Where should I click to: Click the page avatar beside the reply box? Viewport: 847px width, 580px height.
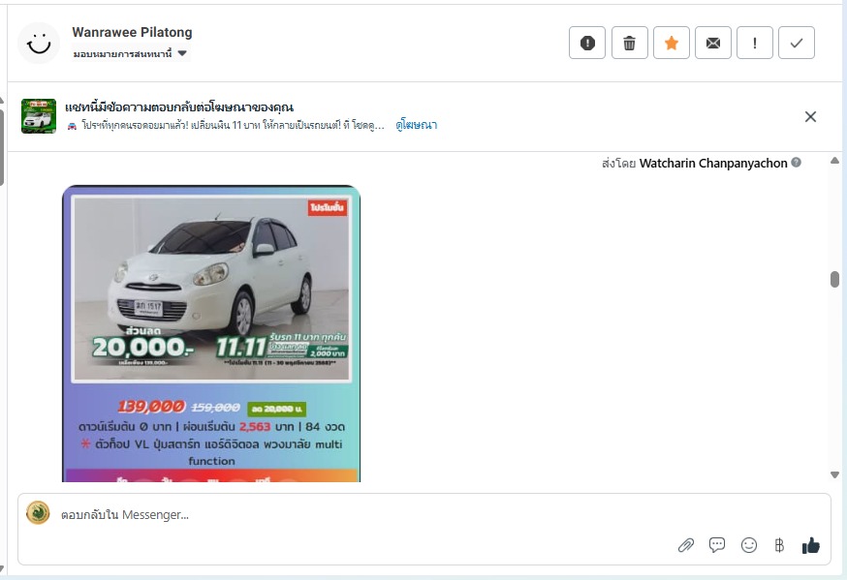point(38,513)
